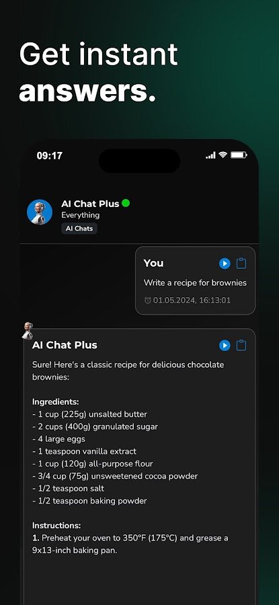Copy the You message with clipboard icon
279x605 pixels.
click(x=241, y=264)
